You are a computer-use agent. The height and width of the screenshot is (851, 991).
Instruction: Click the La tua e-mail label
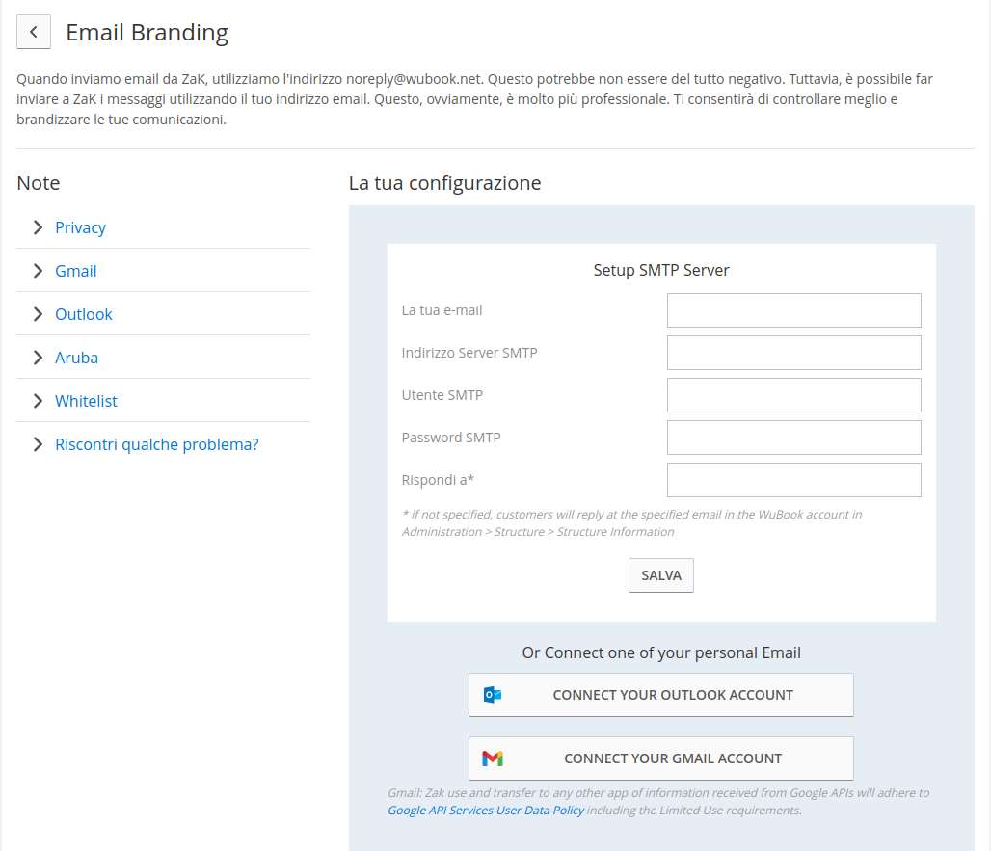pyautogui.click(x=442, y=310)
